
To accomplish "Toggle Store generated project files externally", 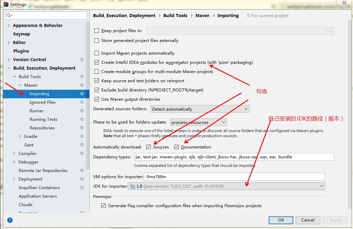I will 97,41.
